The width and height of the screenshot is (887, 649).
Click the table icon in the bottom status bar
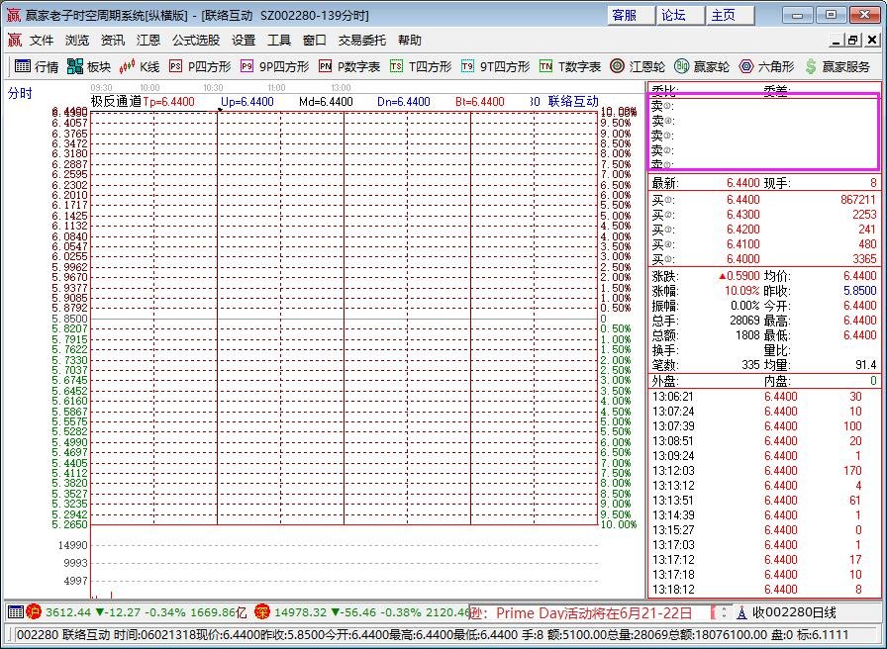click(x=16, y=611)
